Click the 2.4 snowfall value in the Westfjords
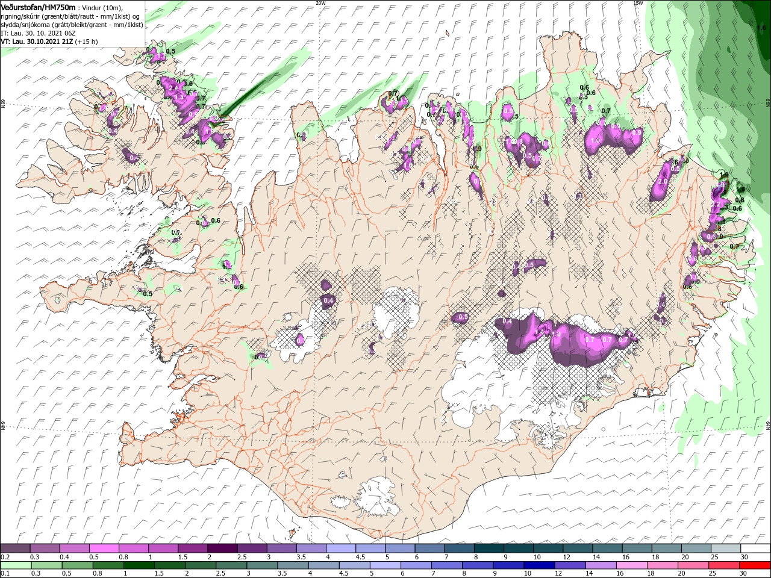Viewport: 771px width, 578px height. (174, 89)
